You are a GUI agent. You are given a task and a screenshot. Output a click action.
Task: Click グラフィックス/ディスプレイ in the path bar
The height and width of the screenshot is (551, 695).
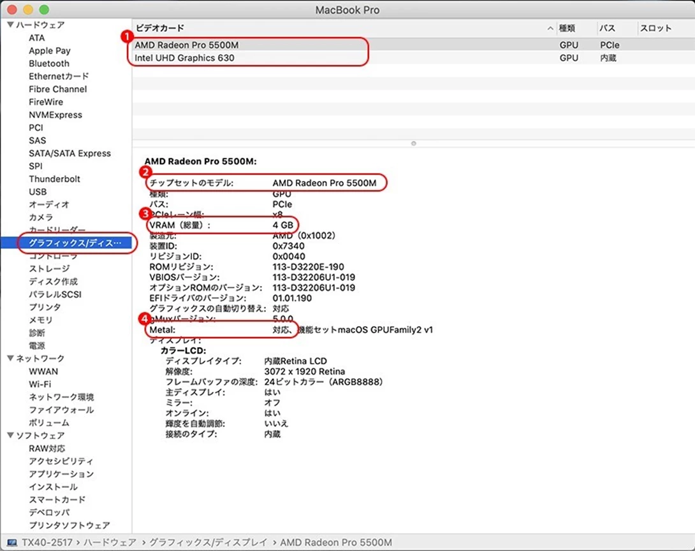point(208,542)
